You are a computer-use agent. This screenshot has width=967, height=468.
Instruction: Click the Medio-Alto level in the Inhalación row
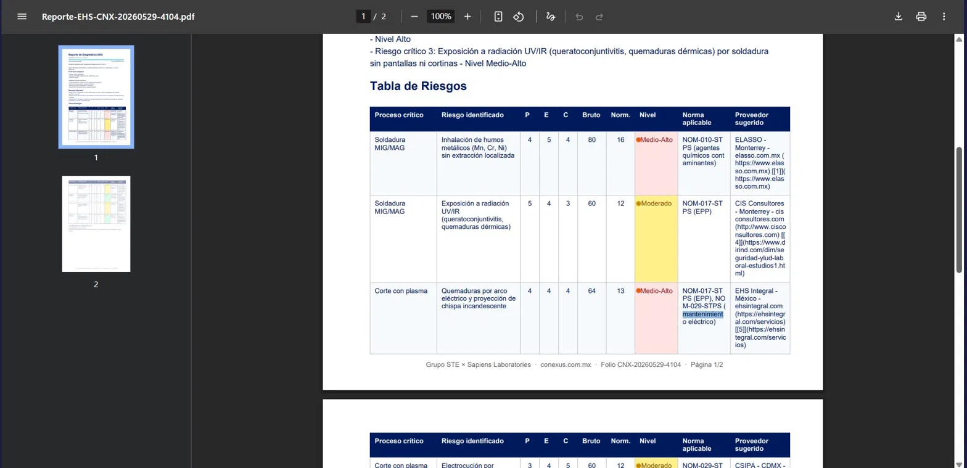[x=656, y=163]
